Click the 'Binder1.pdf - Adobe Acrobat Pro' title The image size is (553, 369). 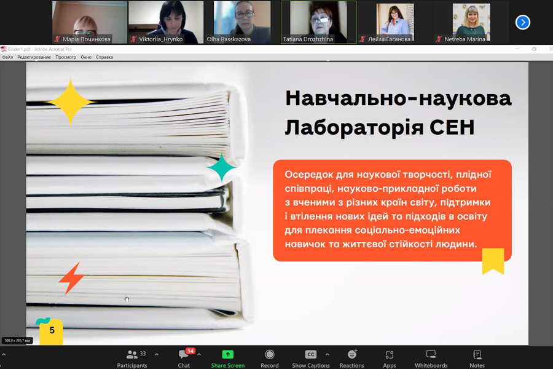pos(40,49)
